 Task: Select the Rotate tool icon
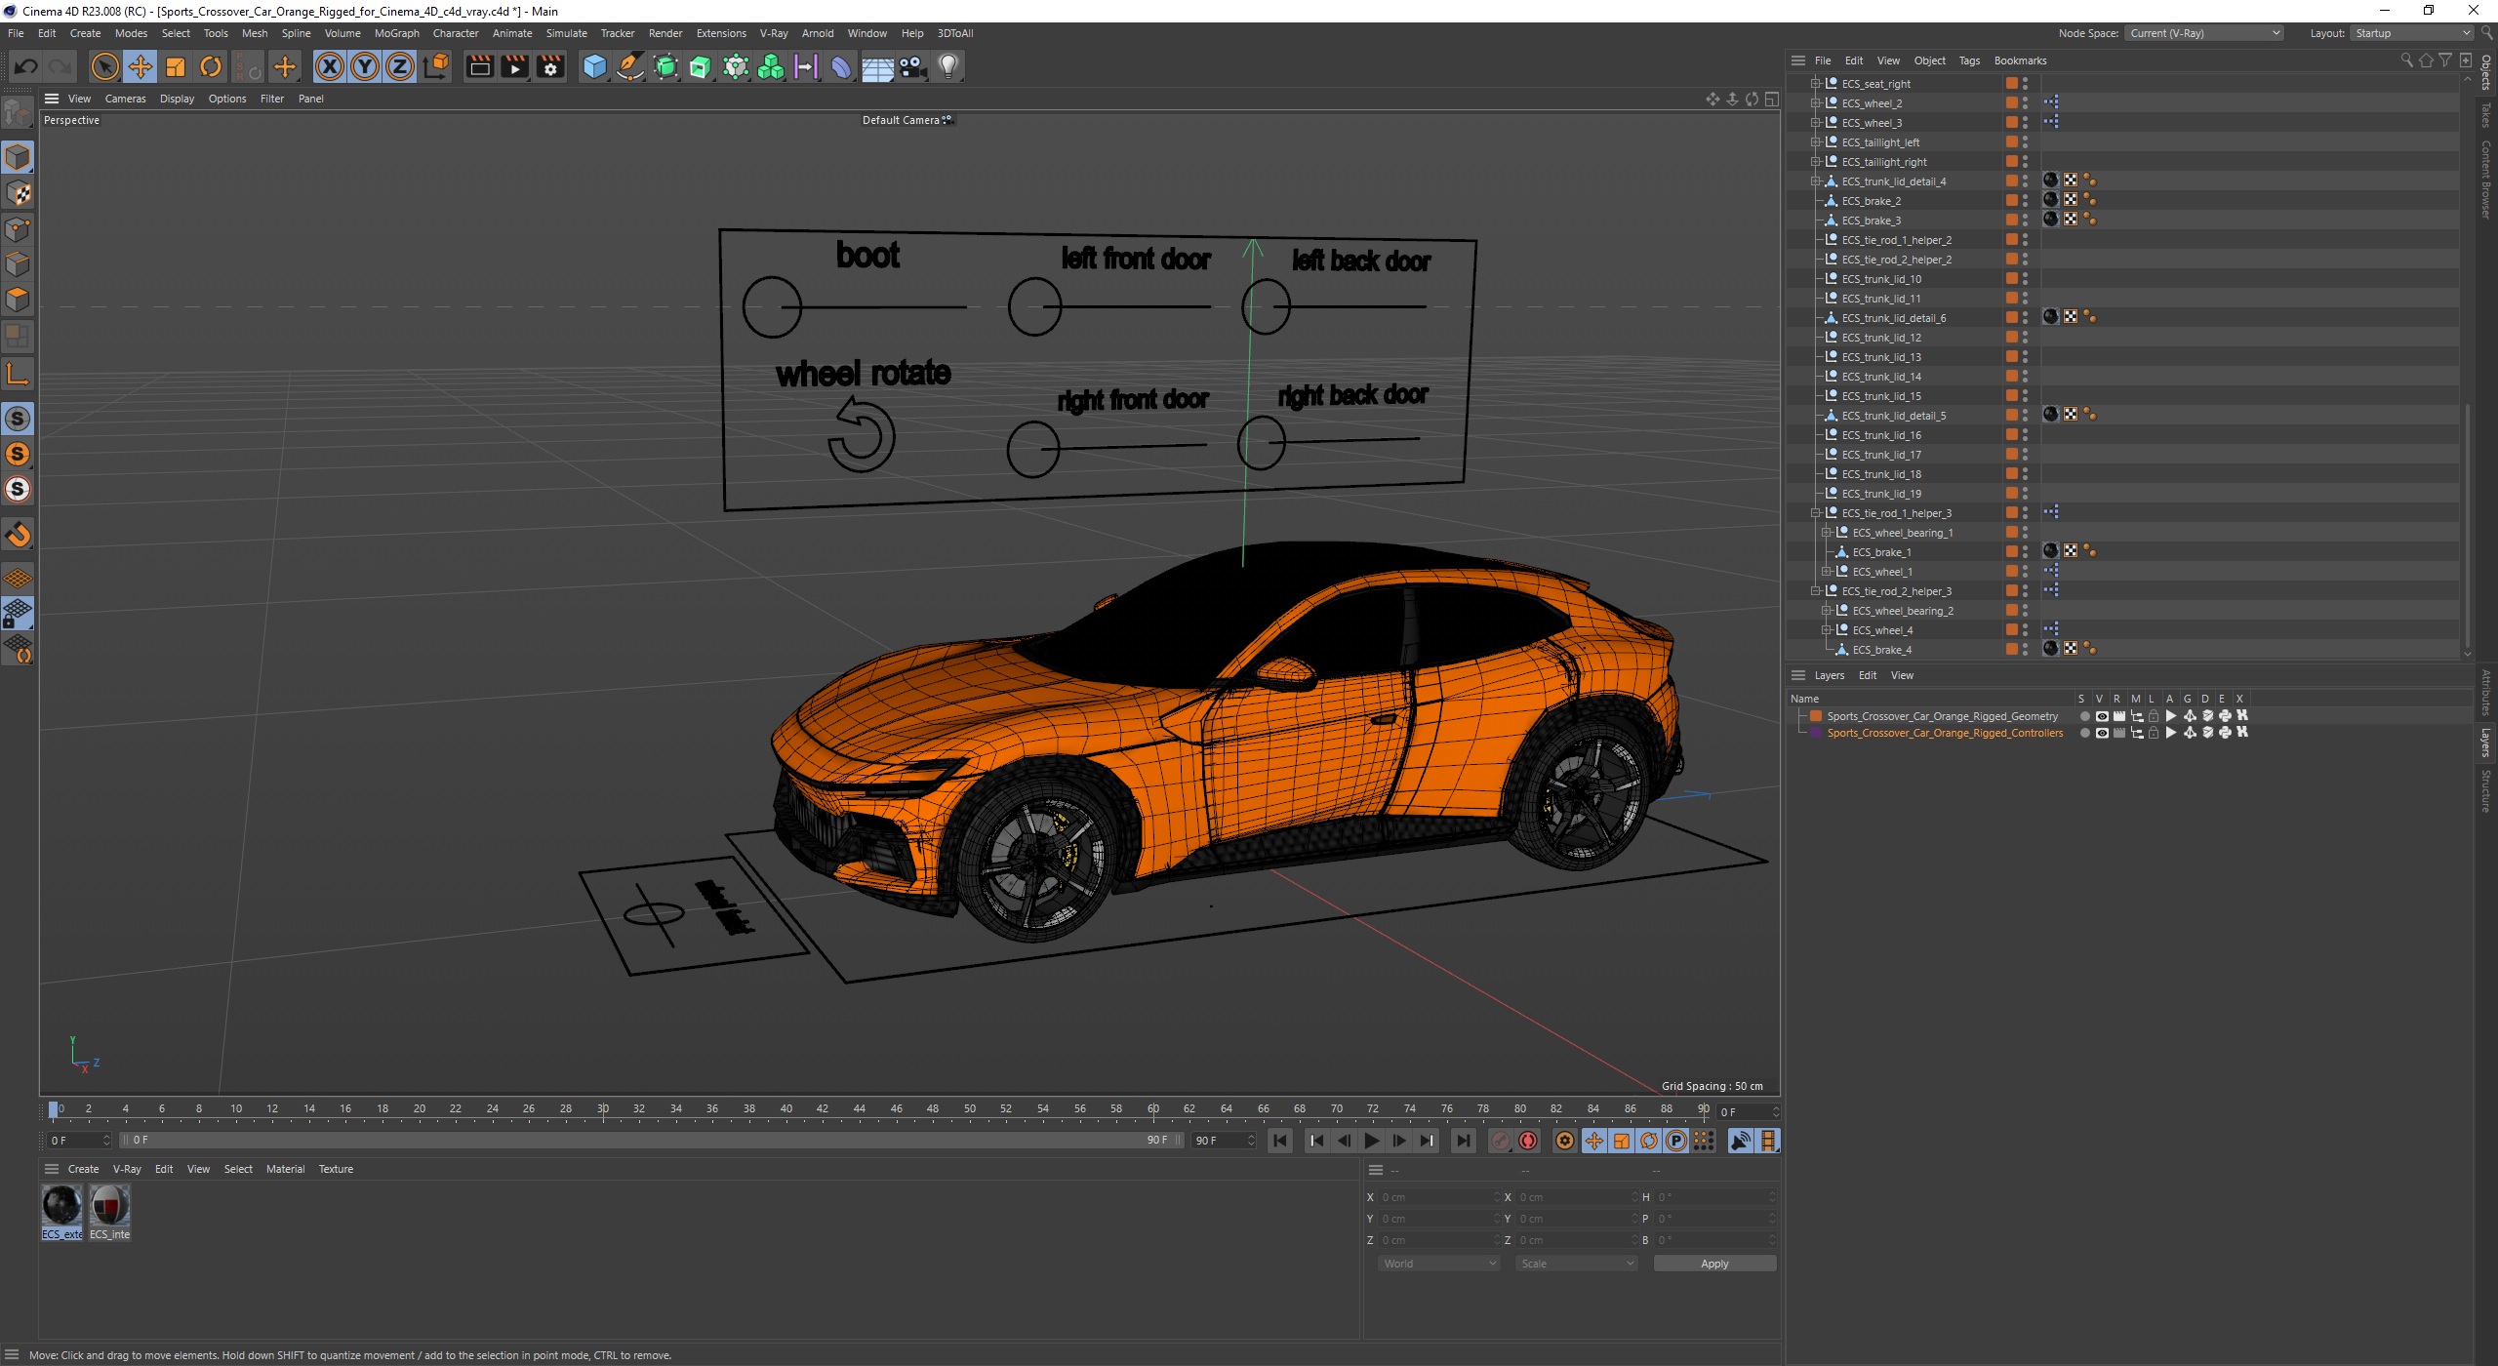point(211,66)
